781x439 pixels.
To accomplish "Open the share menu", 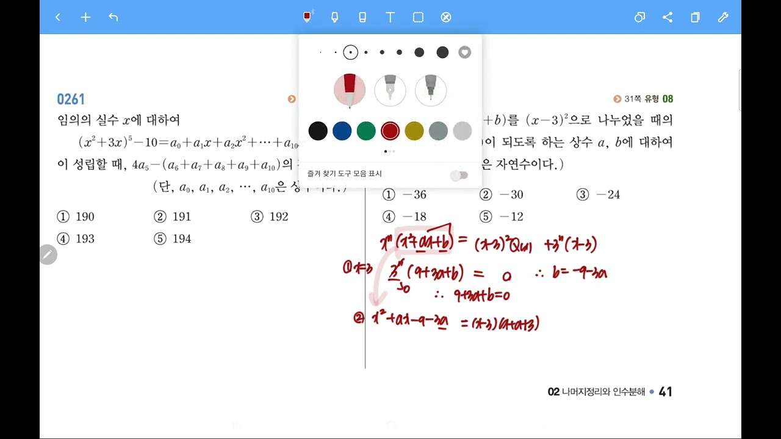I will coord(668,17).
